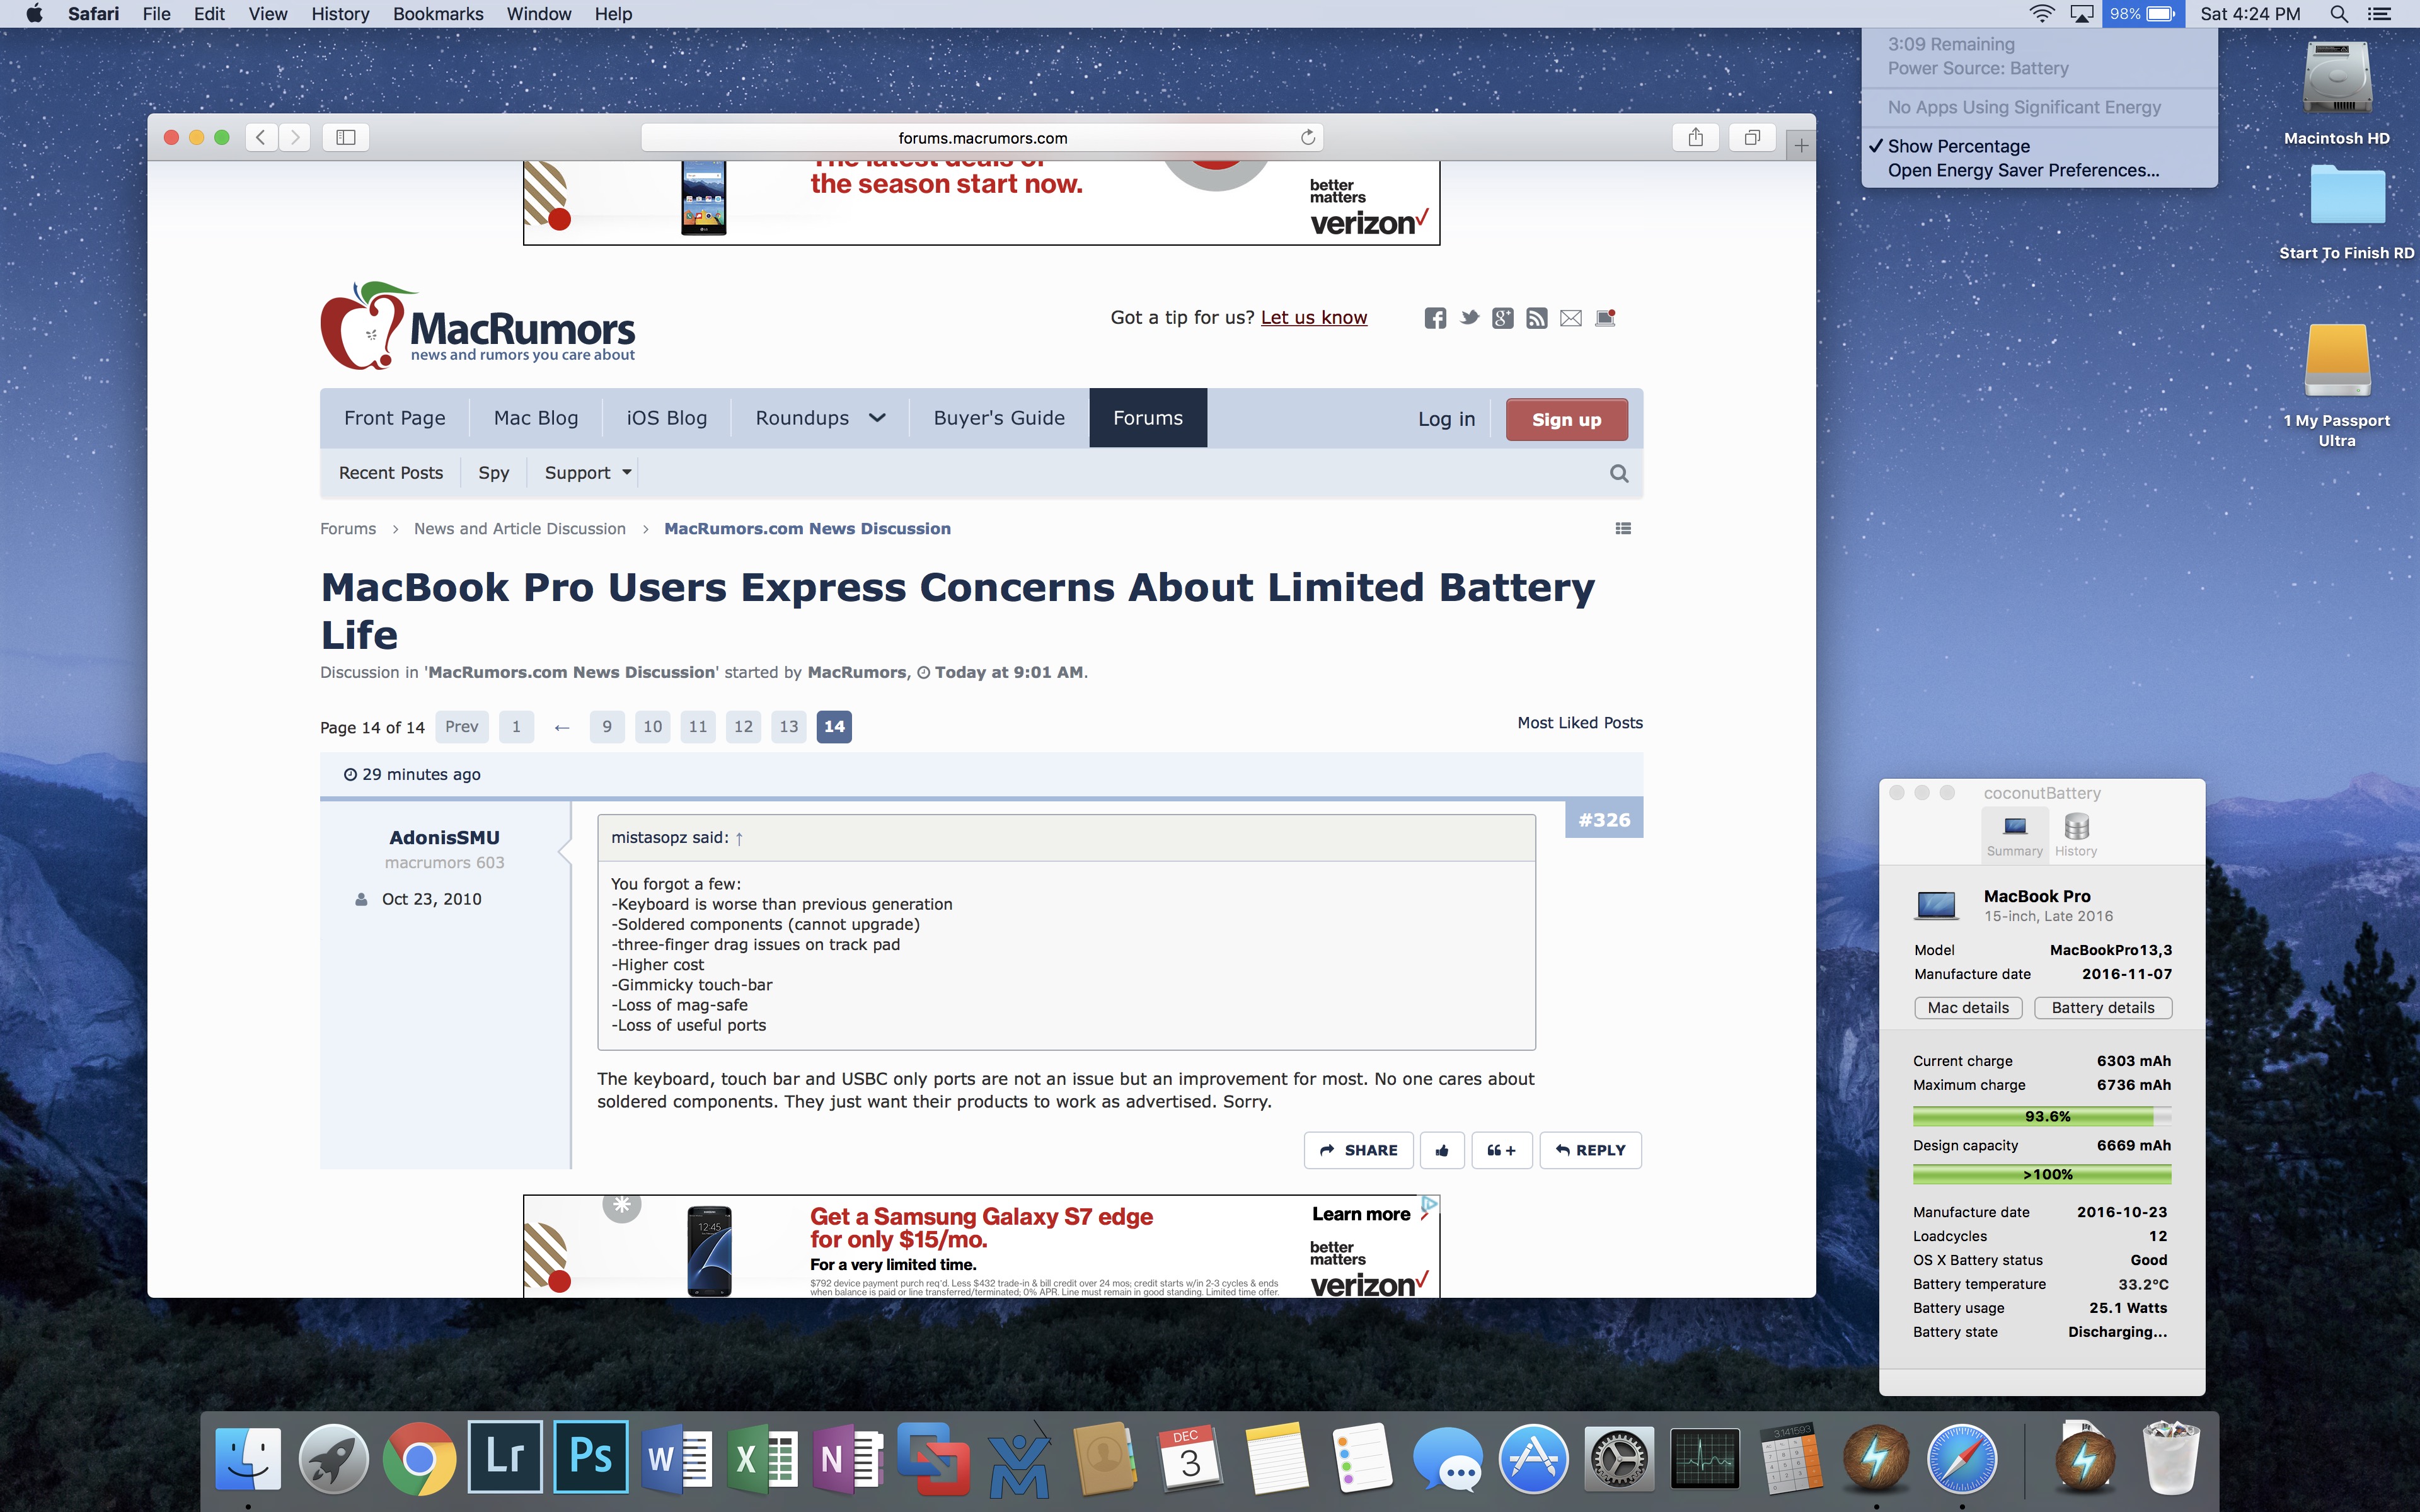
Task: Open AdonisSMU user profile
Action: (x=444, y=838)
